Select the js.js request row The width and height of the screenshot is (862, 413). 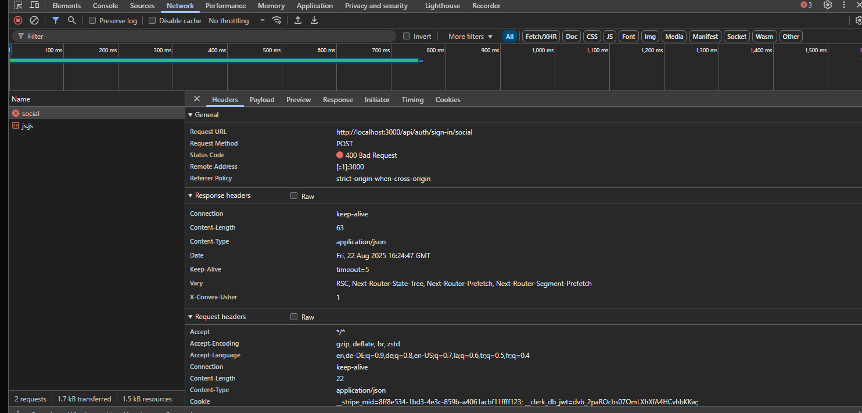point(96,126)
